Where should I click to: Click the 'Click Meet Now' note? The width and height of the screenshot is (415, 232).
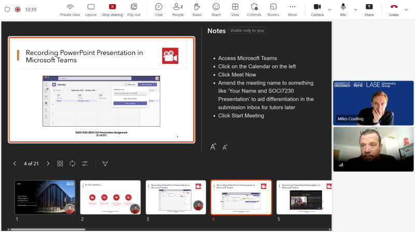[x=237, y=75]
